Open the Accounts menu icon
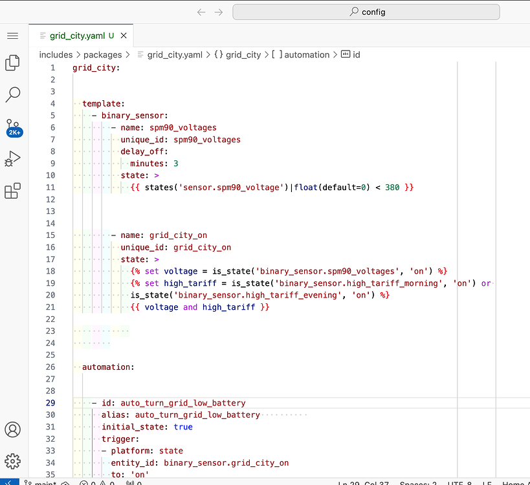Viewport: 530px width, 485px height. click(13, 429)
